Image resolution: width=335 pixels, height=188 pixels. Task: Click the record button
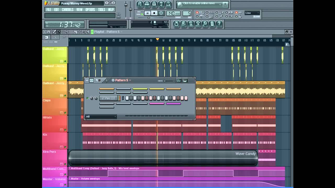tap(161, 13)
